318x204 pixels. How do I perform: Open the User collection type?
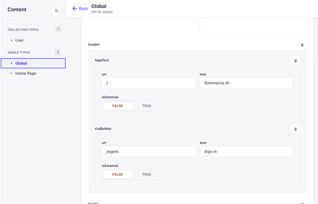[x=20, y=41]
